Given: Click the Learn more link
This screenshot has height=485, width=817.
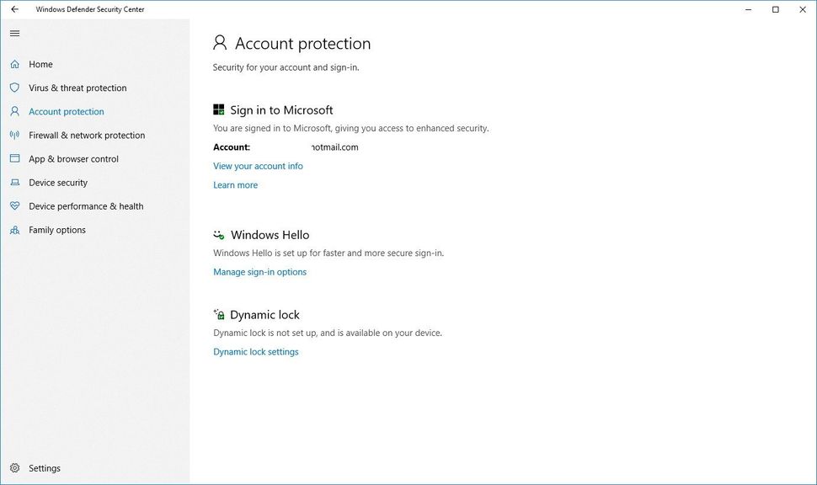Looking at the screenshot, I should (x=235, y=184).
